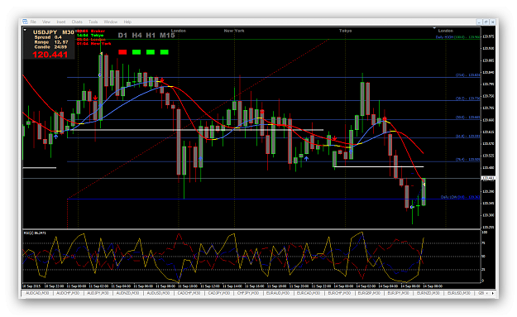This screenshot has height=317, width=517.
Task: Click the MetaTrader application icon
Action: coord(25,22)
